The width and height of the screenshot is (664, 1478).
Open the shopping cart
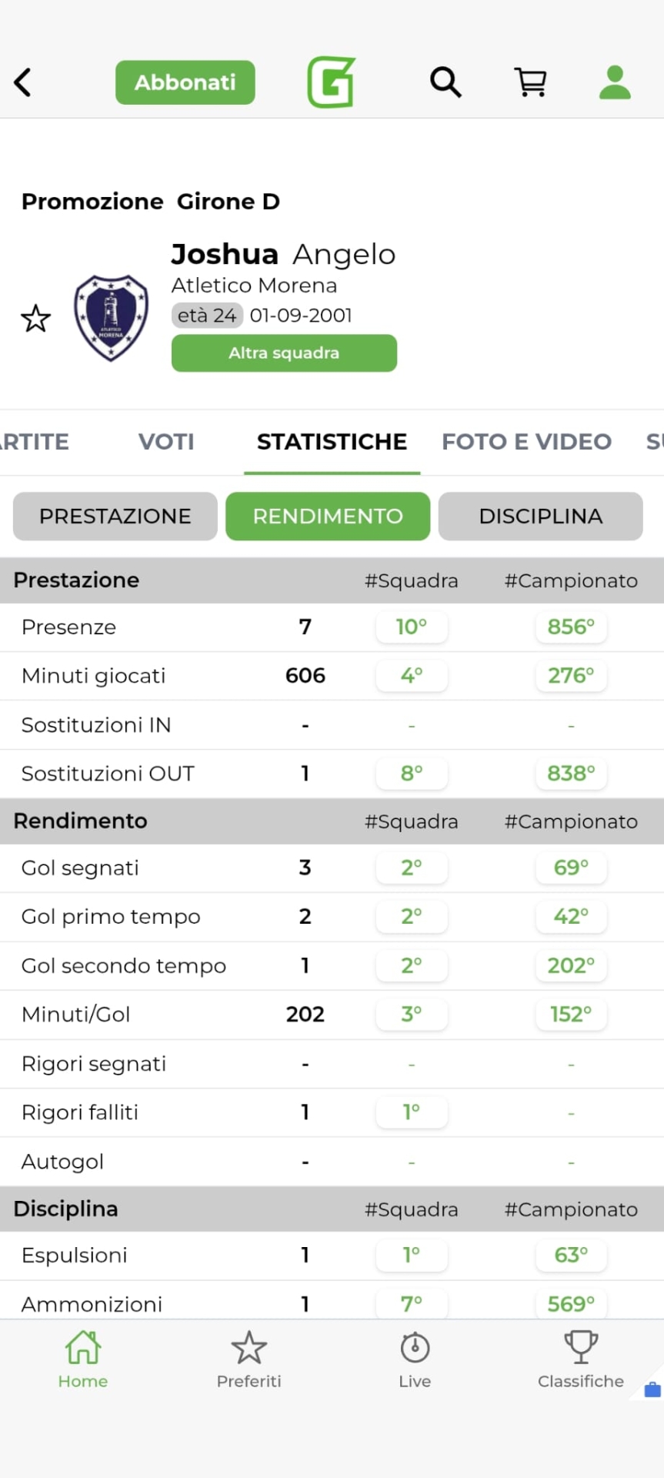(530, 82)
